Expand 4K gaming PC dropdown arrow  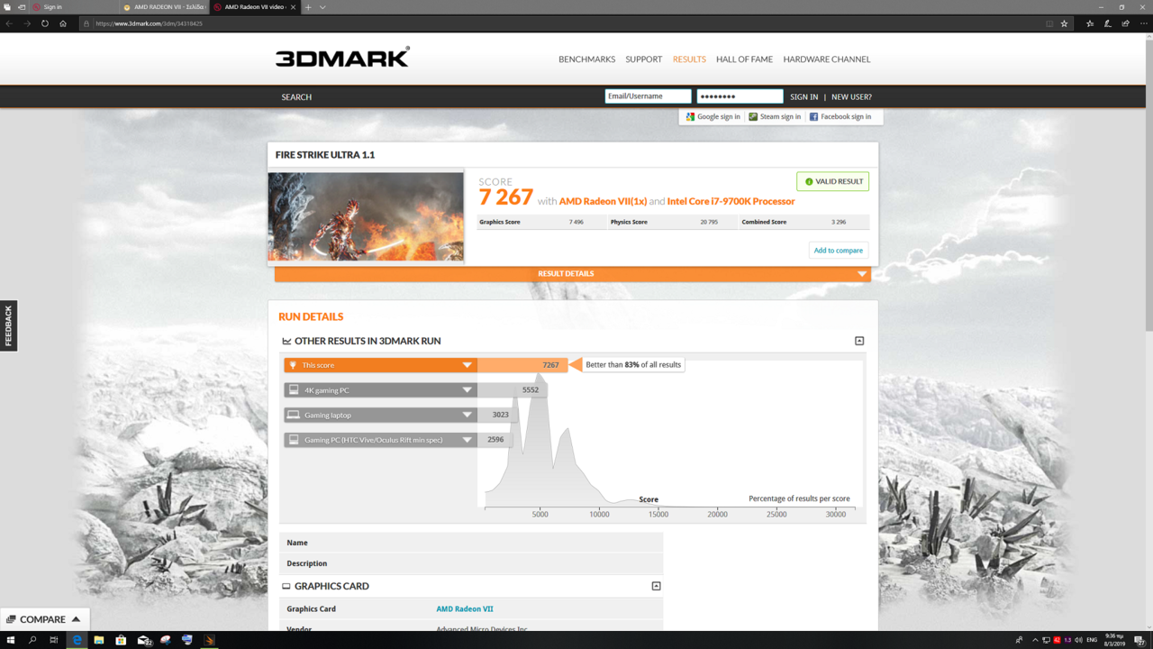467,390
